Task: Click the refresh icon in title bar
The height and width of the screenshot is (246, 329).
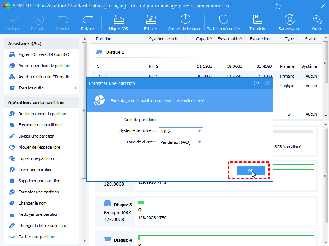Action: click(278, 6)
